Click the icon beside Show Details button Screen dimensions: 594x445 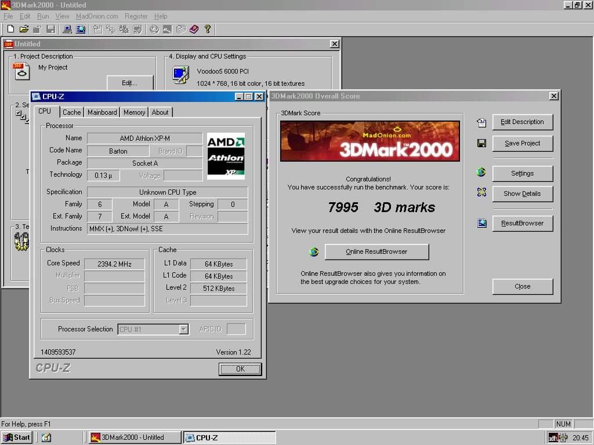point(481,192)
